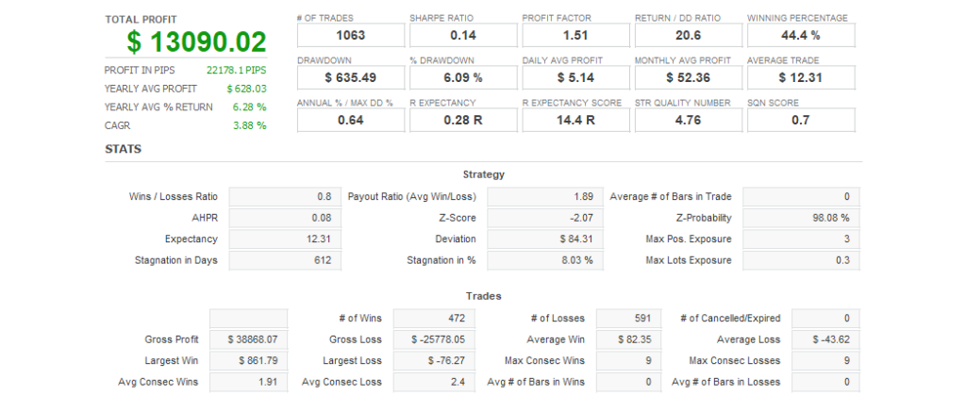Click the Stagnation in Days value 612
The height and width of the screenshot is (412, 966).
[286, 260]
